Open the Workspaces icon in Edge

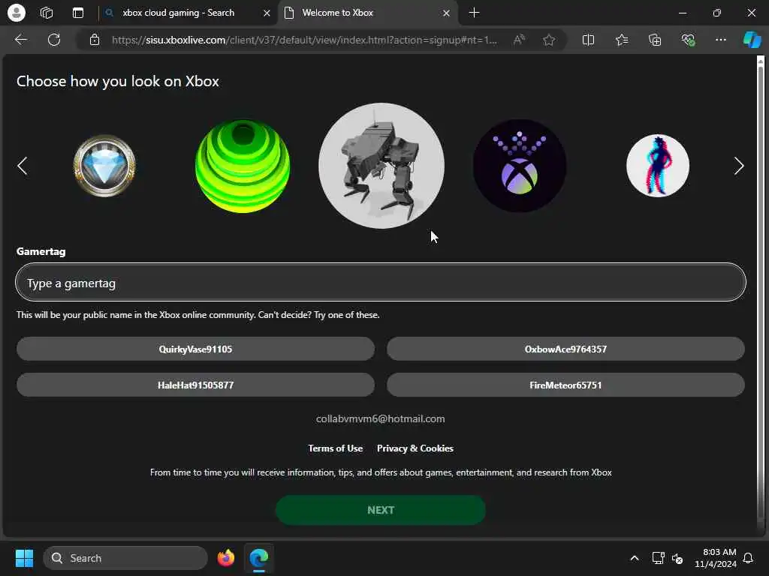tap(47, 13)
